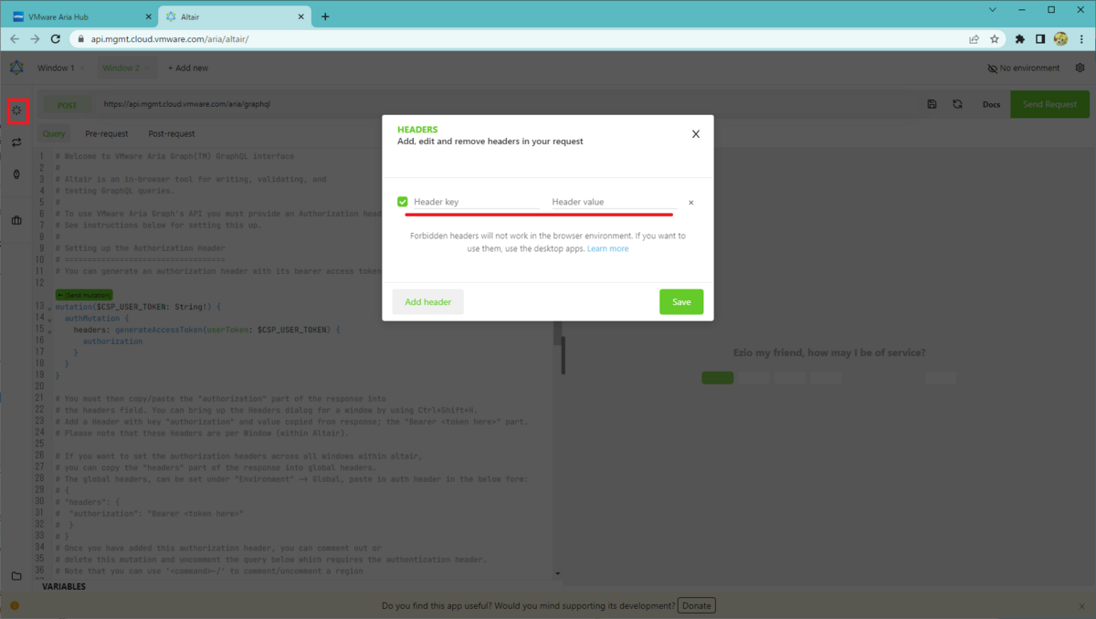This screenshot has width=1096, height=619.
Task: Select the Altair browser tab
Action: 236,16
